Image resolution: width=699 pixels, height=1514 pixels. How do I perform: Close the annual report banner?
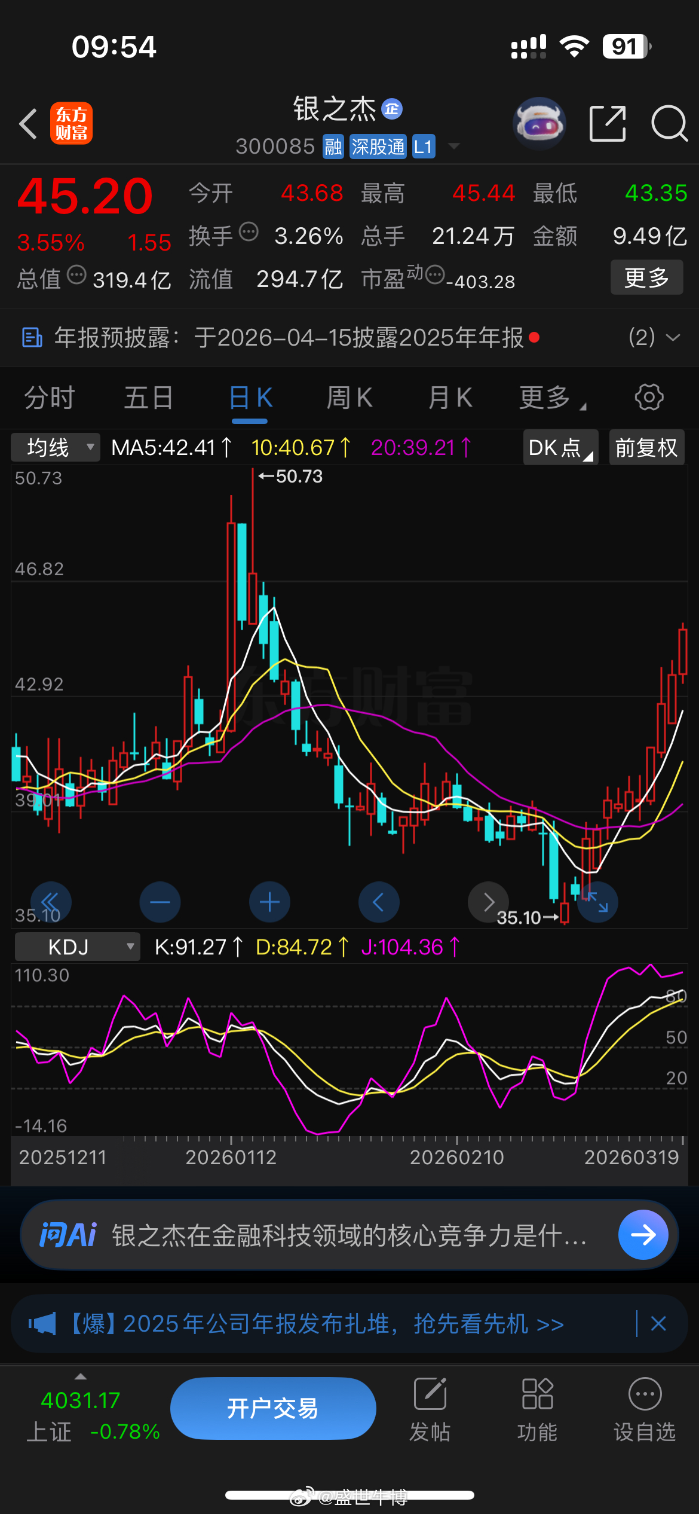pyautogui.click(x=658, y=1324)
